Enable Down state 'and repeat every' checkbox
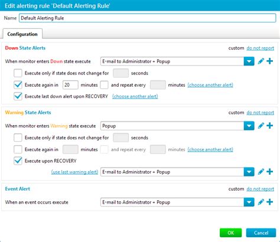This screenshot has height=242, width=280. pyautogui.click(x=104, y=85)
